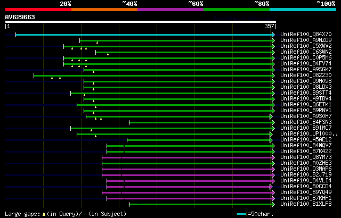Click the arrowhead ending the A9S0H7 alignment

tap(271, 116)
